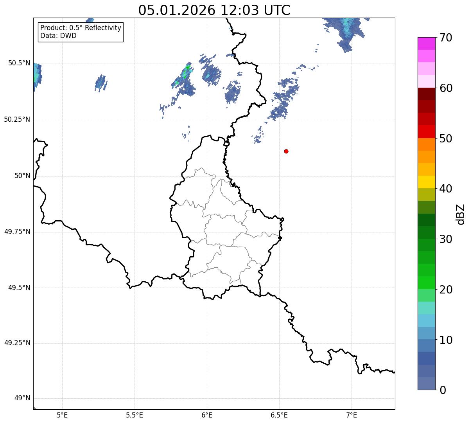Click the latitude label 49.25°N
Image resolution: width=470 pixels, height=423 pixels.
17,343
